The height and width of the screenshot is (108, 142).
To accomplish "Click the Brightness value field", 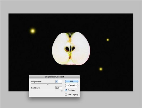I will (x=59, y=81).
